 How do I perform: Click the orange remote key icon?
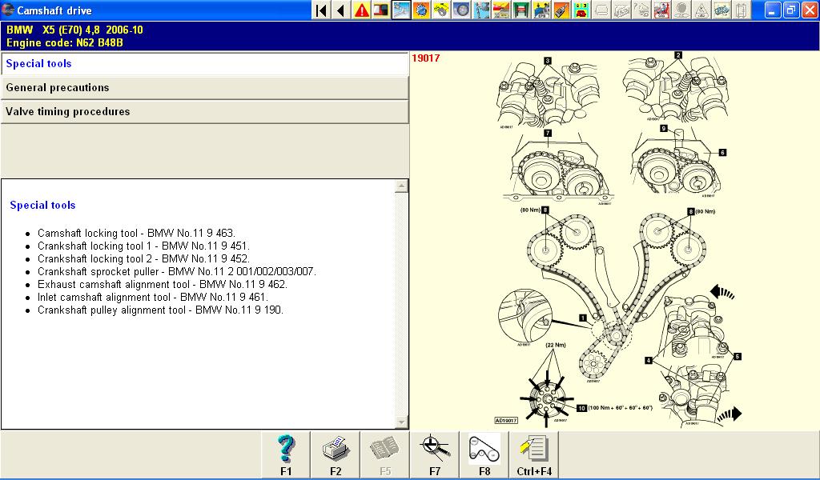(x=560, y=10)
